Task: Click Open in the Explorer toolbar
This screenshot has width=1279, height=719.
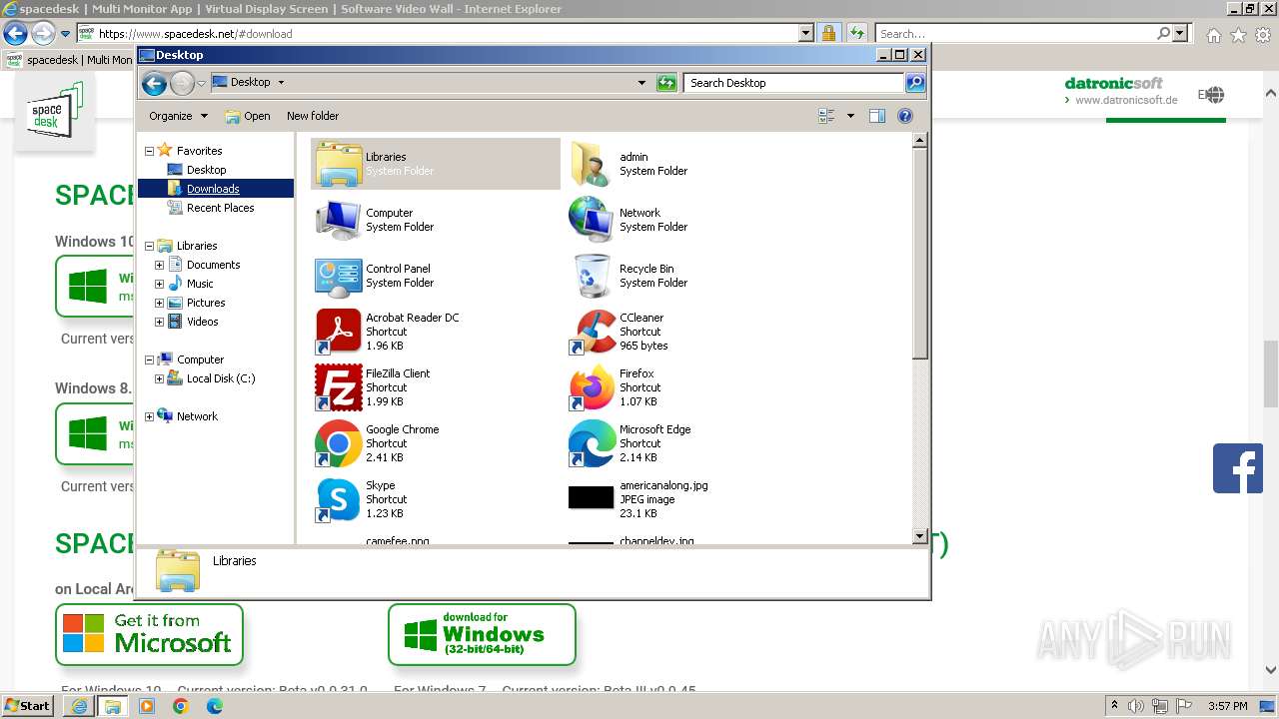Action: [x=248, y=116]
